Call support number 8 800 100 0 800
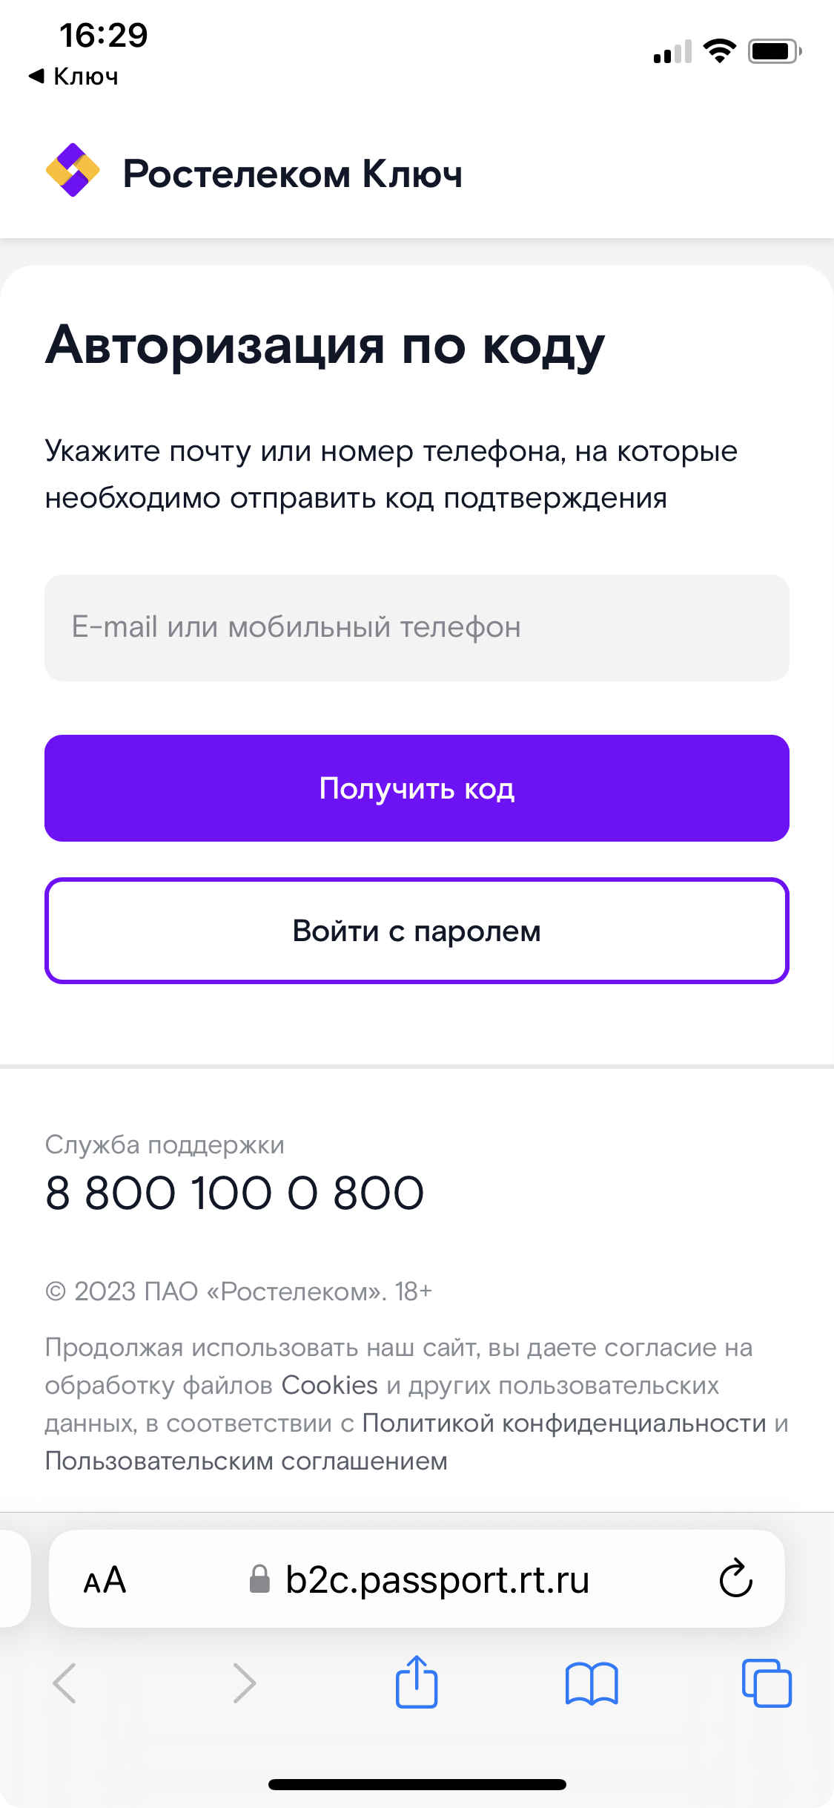Screen dimensions: 834x1808 tap(234, 1193)
